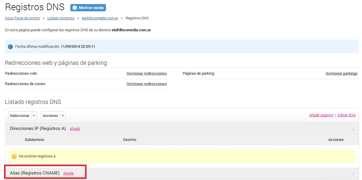
Task: Click the Listado registros DNS heading
Action: pyautogui.click(x=33, y=102)
